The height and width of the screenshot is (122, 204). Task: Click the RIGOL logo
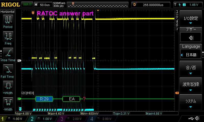tap(10, 5)
